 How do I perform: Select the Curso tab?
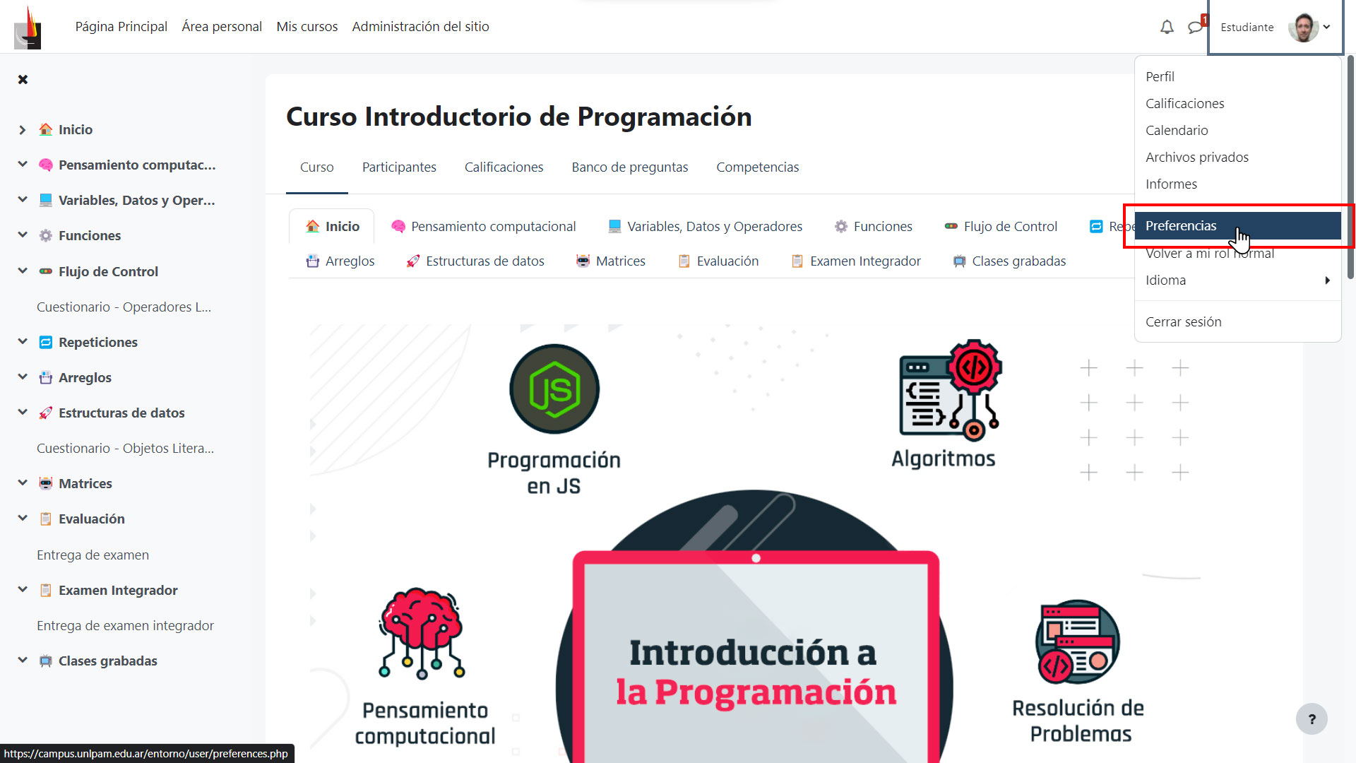tap(316, 167)
